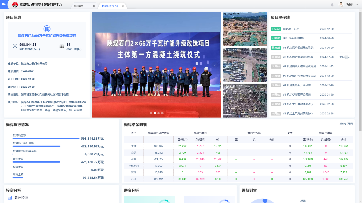The image size is (362, 203).
Task: Click the 429,190.97万元 value
Action: (92, 146)
